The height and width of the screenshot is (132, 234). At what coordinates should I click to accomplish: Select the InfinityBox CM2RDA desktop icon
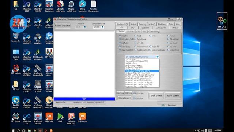(27, 71)
